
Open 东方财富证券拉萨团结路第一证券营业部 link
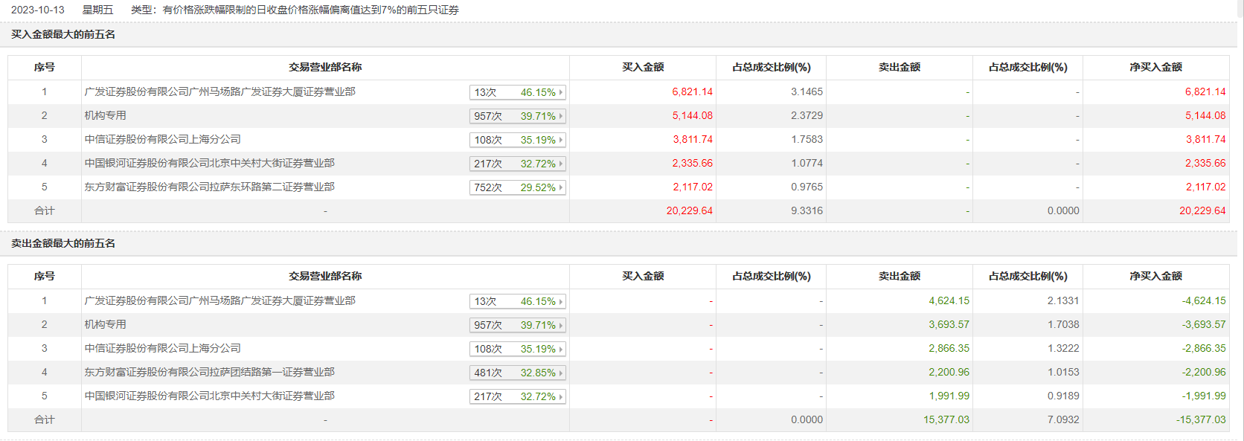coord(209,372)
